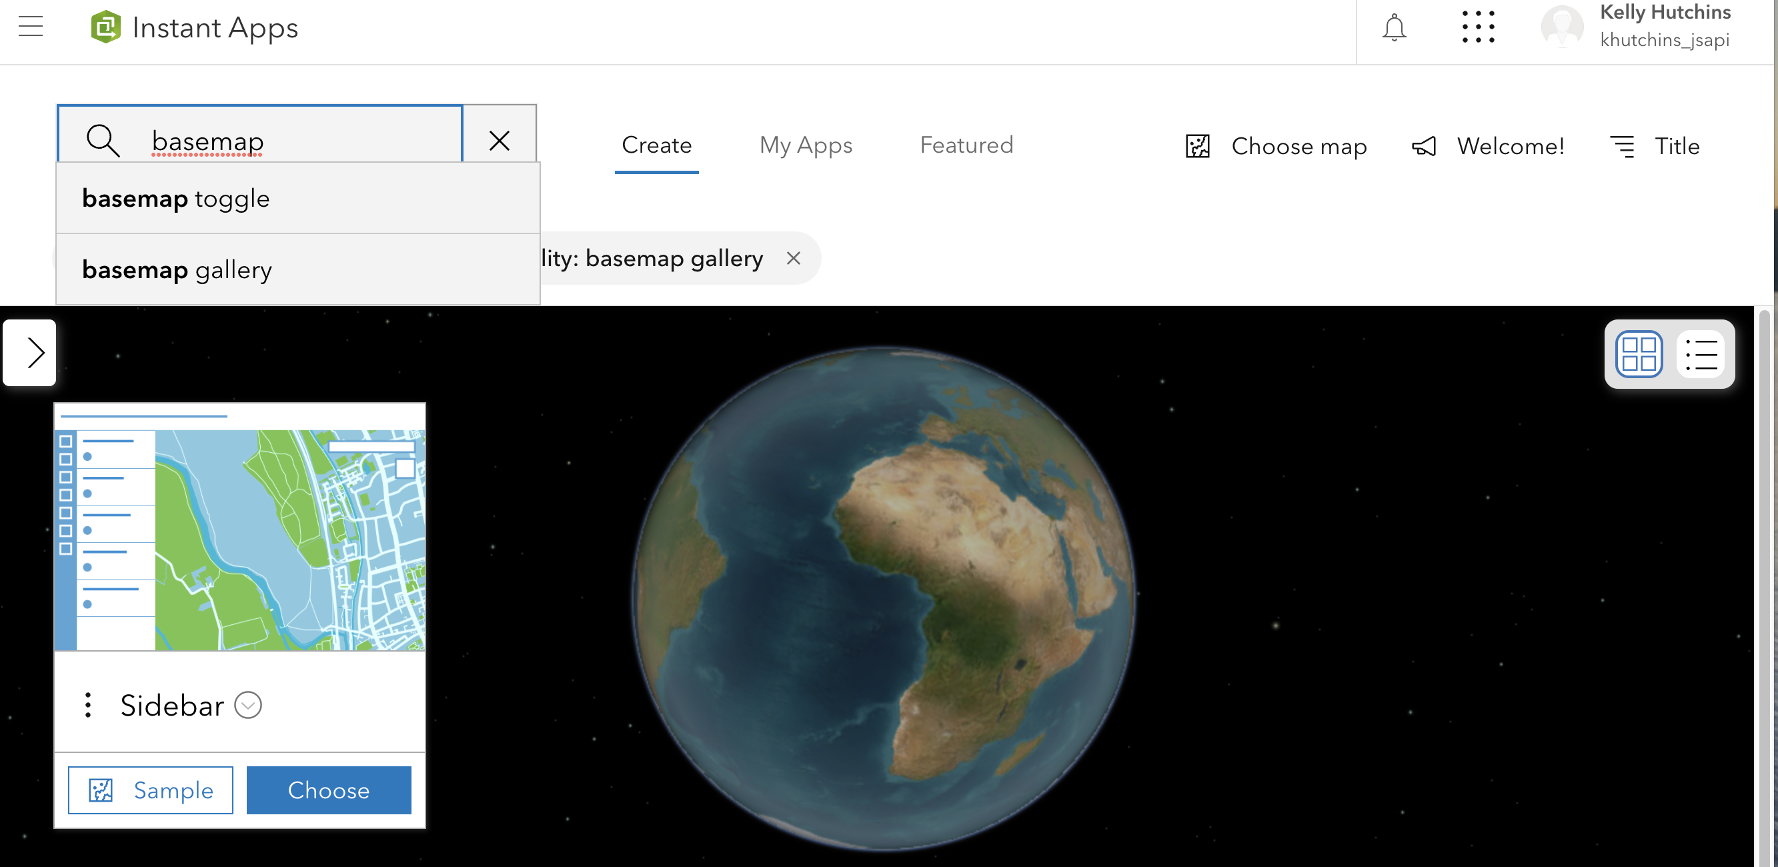Switch to list view layout
Viewport: 1778px width, 867px height.
tap(1701, 354)
